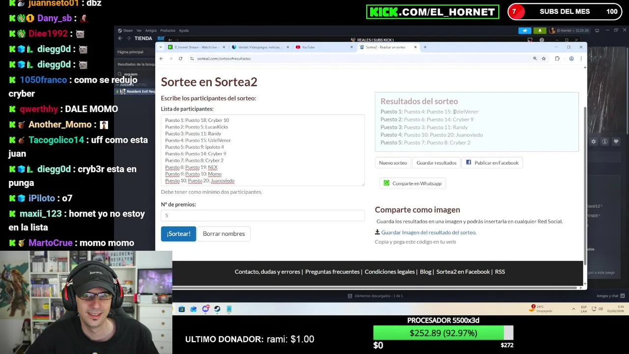629x354 pixels.
Task: Click Guardar resultados button
Action: pos(436,163)
